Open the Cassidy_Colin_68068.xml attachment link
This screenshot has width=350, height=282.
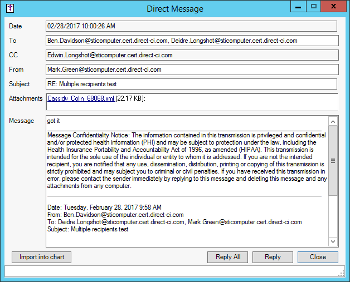pyautogui.click(x=81, y=98)
